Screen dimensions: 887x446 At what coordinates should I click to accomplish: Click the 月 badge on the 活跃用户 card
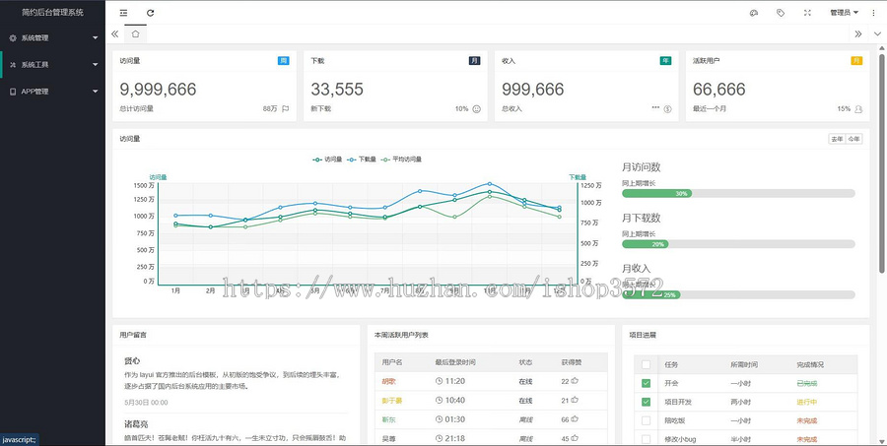pyautogui.click(x=856, y=60)
